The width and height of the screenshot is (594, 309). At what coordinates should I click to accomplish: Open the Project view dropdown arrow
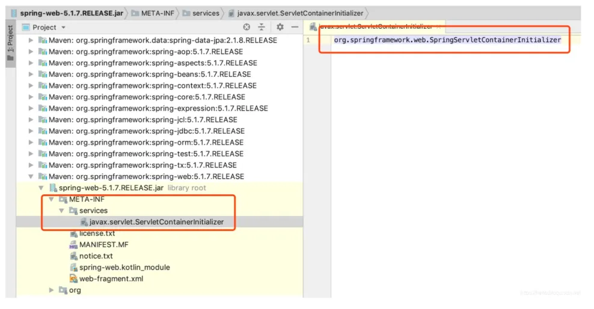(63, 27)
